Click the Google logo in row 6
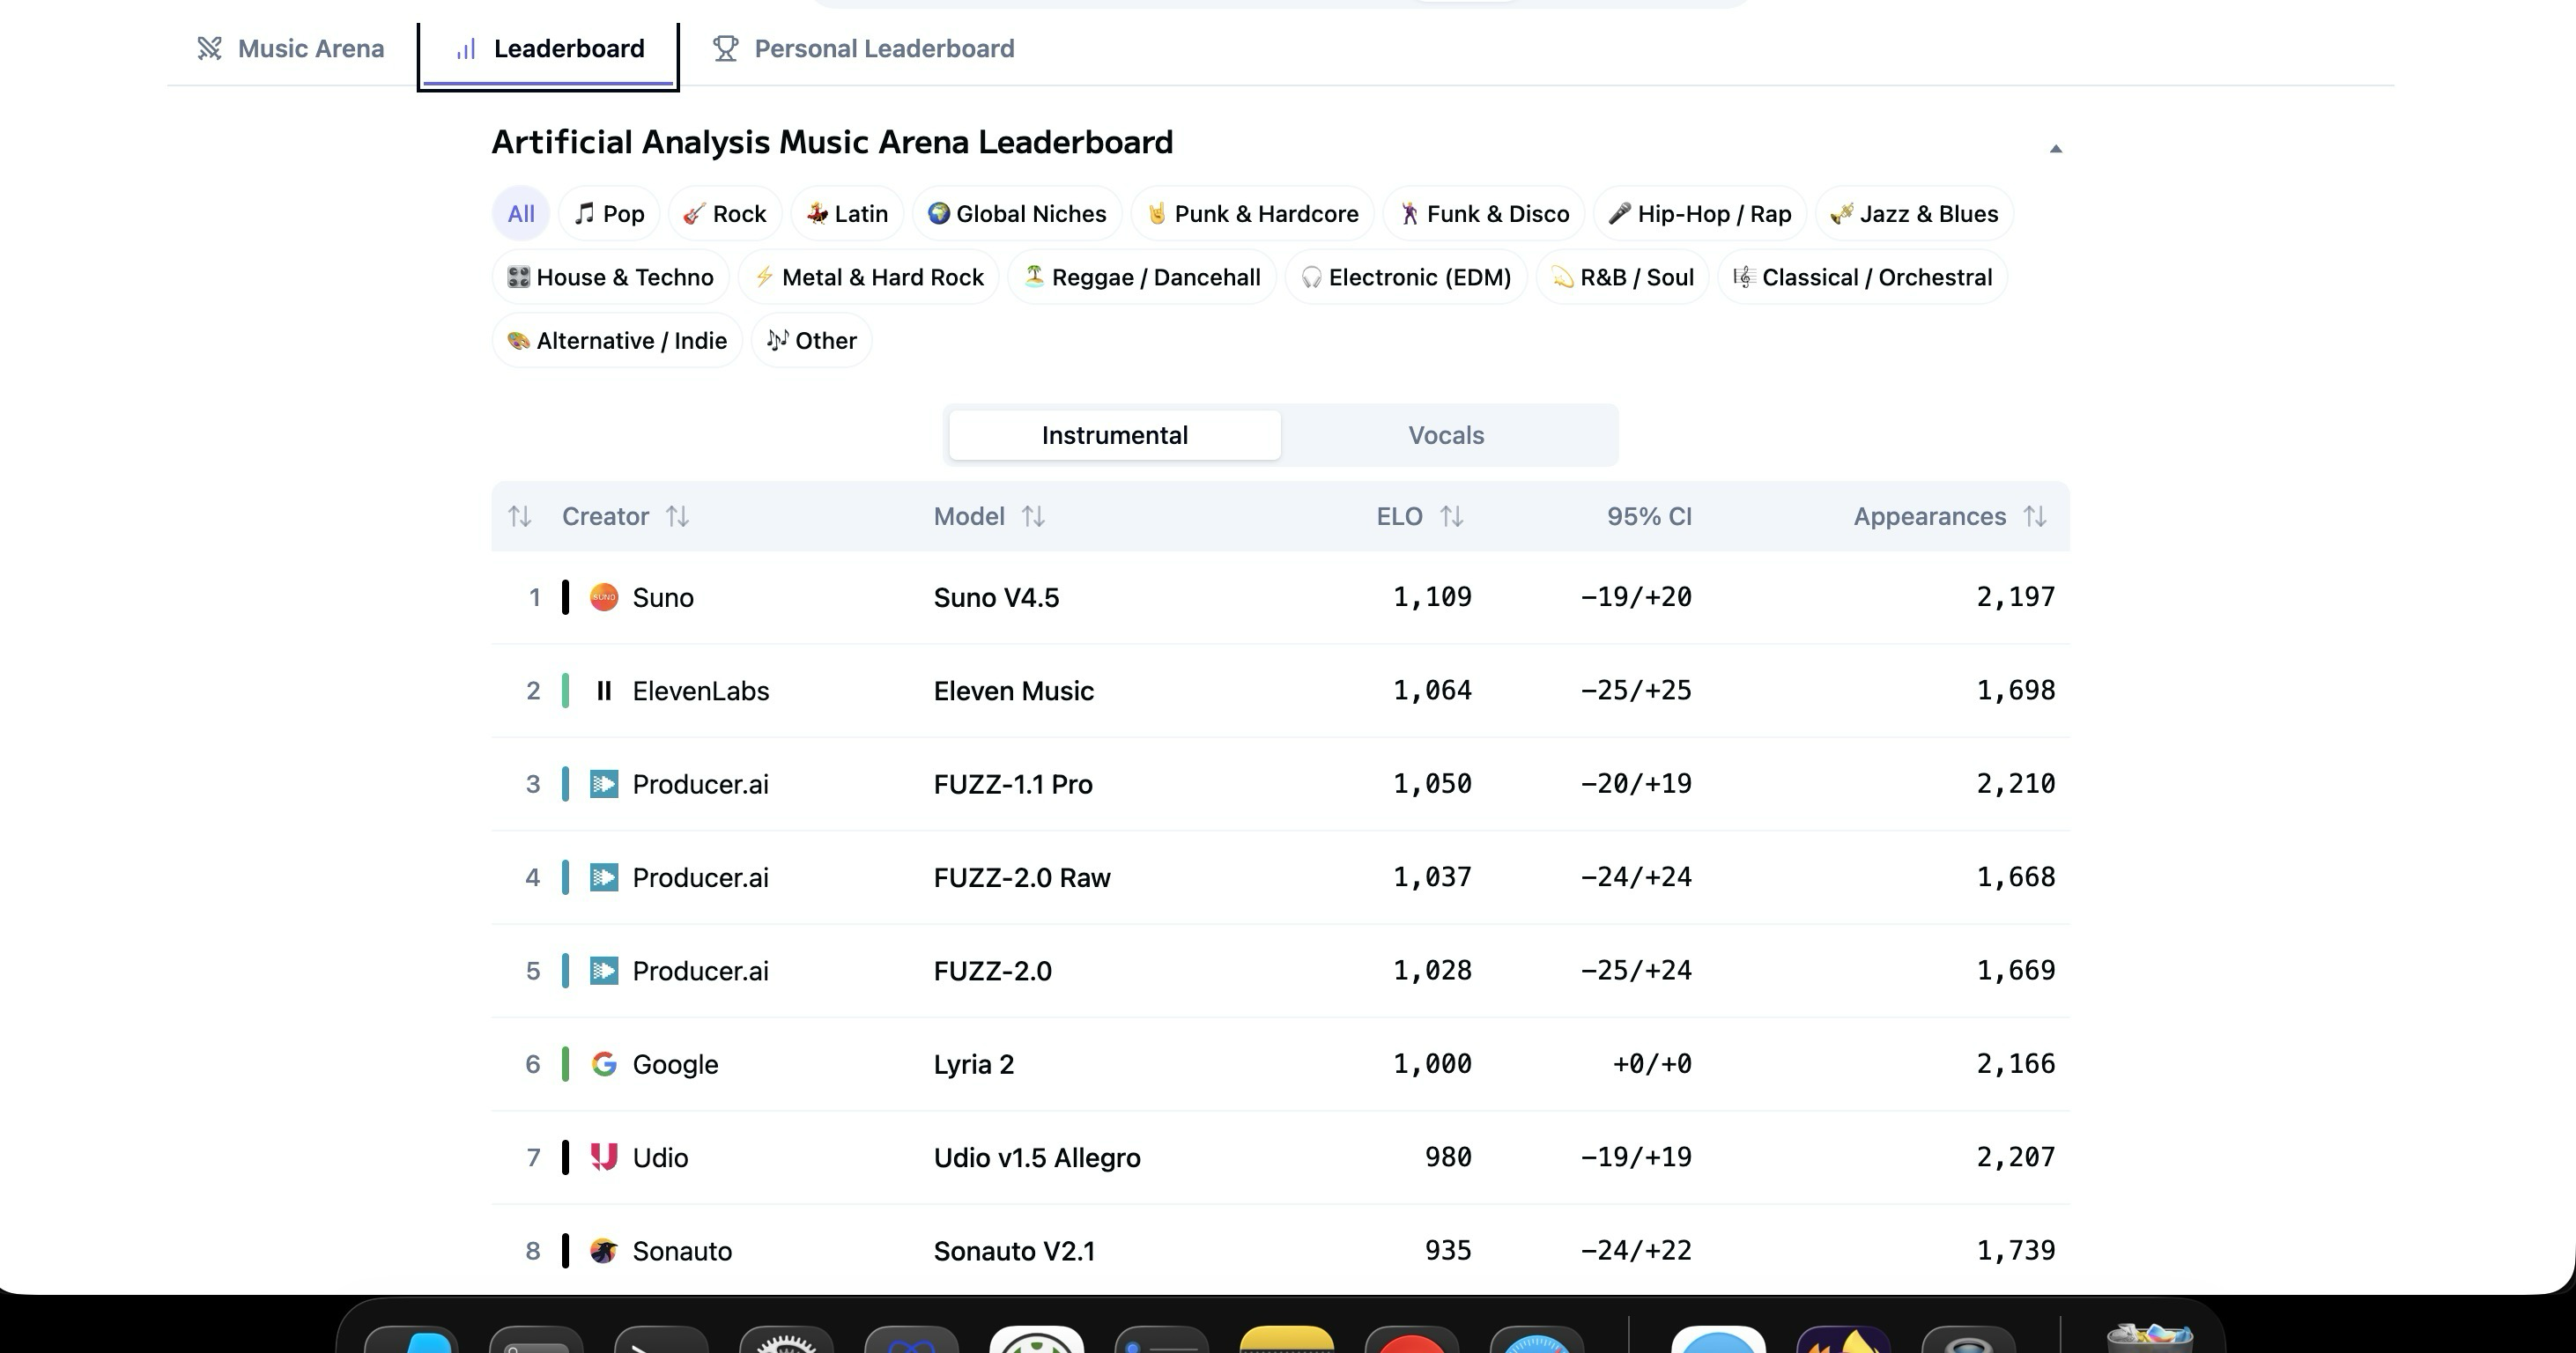This screenshot has height=1353, width=2576. click(604, 1064)
